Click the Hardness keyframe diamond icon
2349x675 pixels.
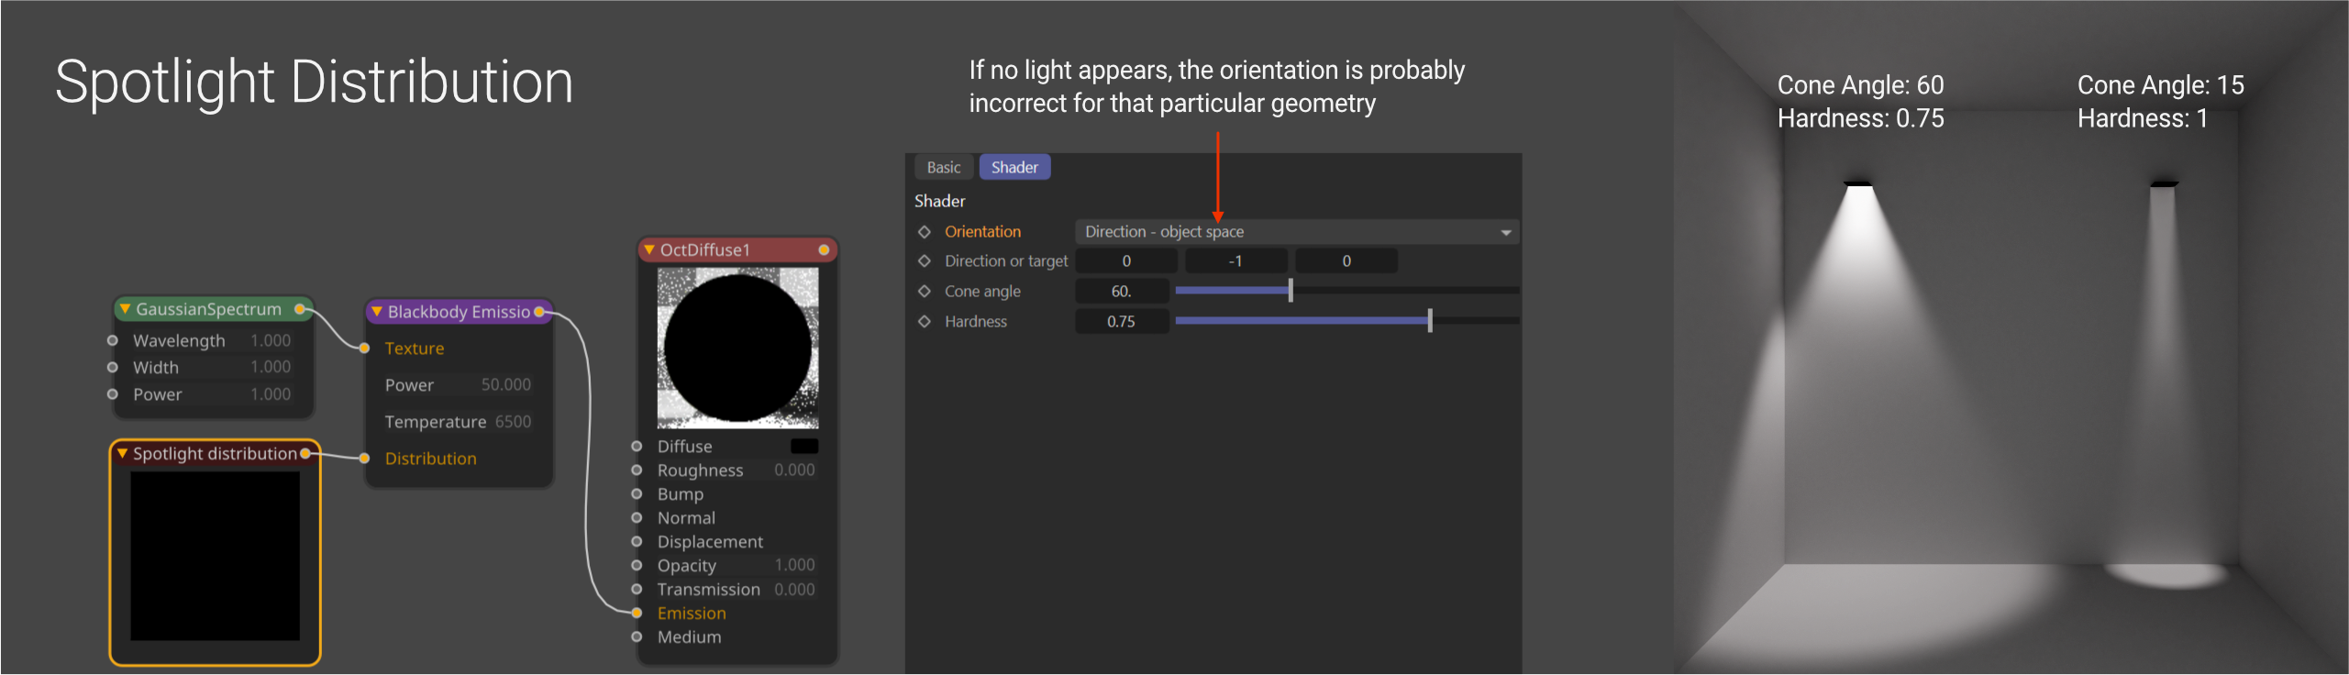point(925,322)
